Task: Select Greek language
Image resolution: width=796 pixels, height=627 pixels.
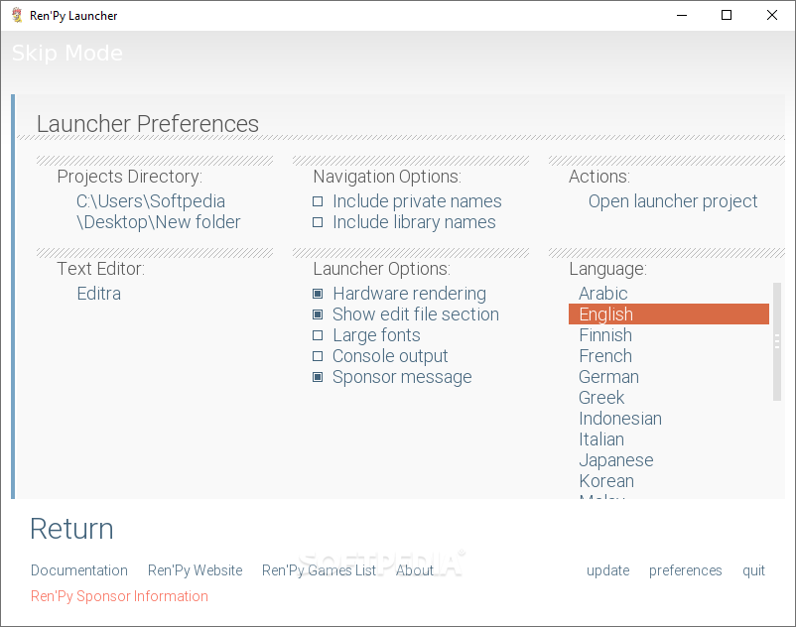Action: coord(601,397)
